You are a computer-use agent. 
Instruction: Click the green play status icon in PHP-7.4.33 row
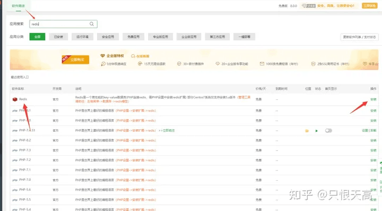click(x=316, y=131)
